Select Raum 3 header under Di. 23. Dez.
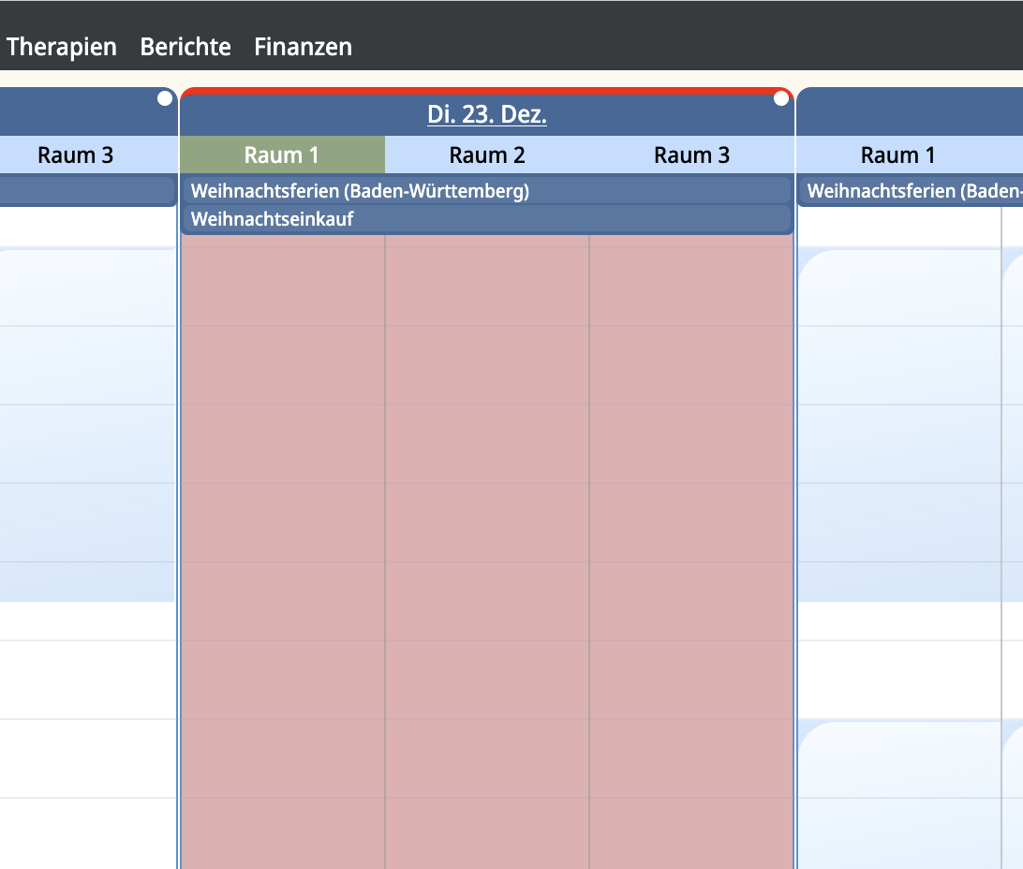This screenshot has height=869, width=1023. click(x=691, y=155)
